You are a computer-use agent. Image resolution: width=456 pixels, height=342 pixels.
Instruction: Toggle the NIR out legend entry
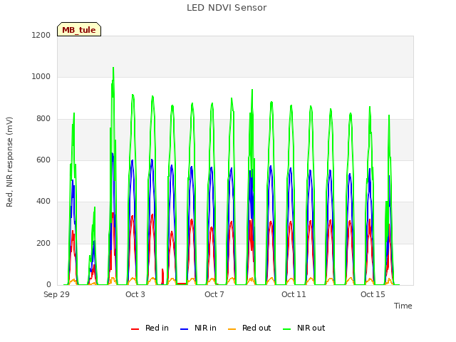pos(304,328)
